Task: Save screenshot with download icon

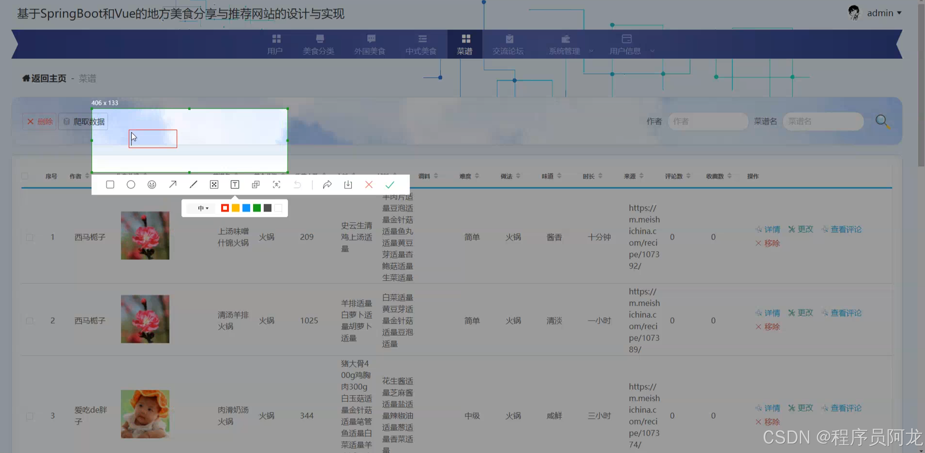Action: click(348, 185)
